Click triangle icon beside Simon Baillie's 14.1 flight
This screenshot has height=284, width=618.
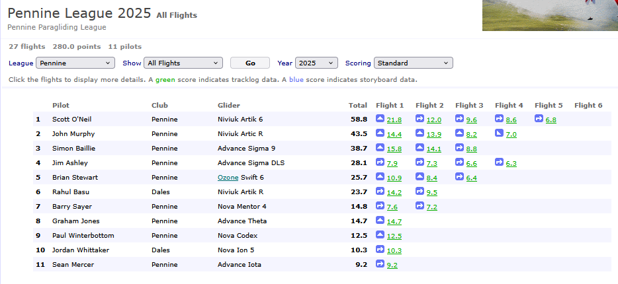(420, 148)
